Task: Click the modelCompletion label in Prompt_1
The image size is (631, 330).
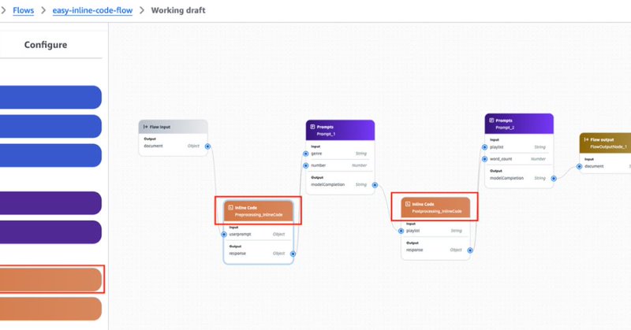Action: click(x=327, y=184)
